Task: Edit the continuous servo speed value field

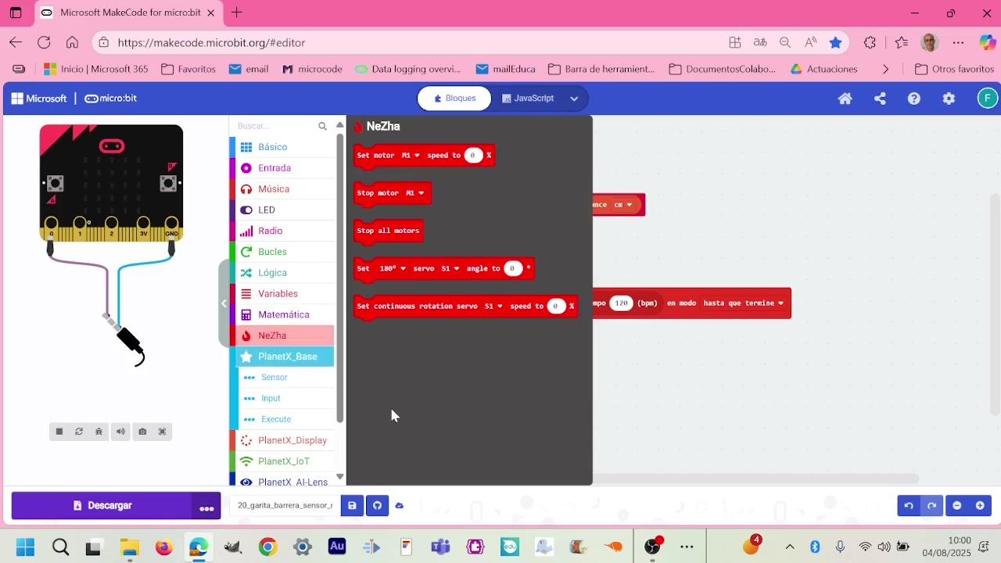Action: pos(555,307)
